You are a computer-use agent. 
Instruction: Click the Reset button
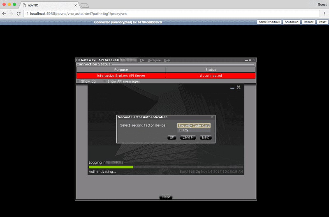322,22
